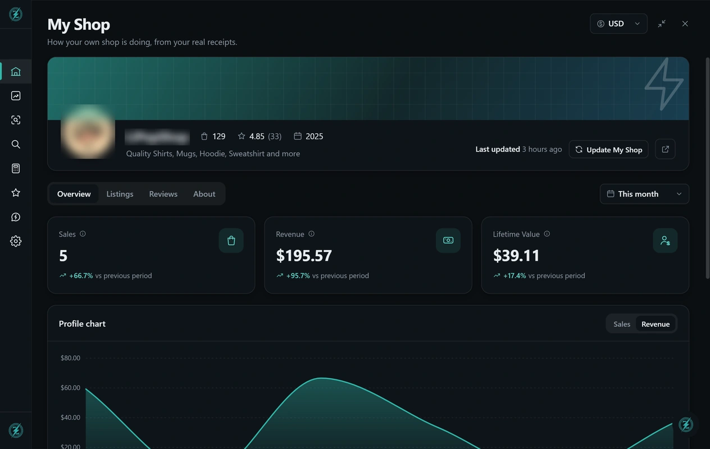Viewport: 710px width, 449px height.
Task: Select the Reviews tab
Action: [163, 194]
